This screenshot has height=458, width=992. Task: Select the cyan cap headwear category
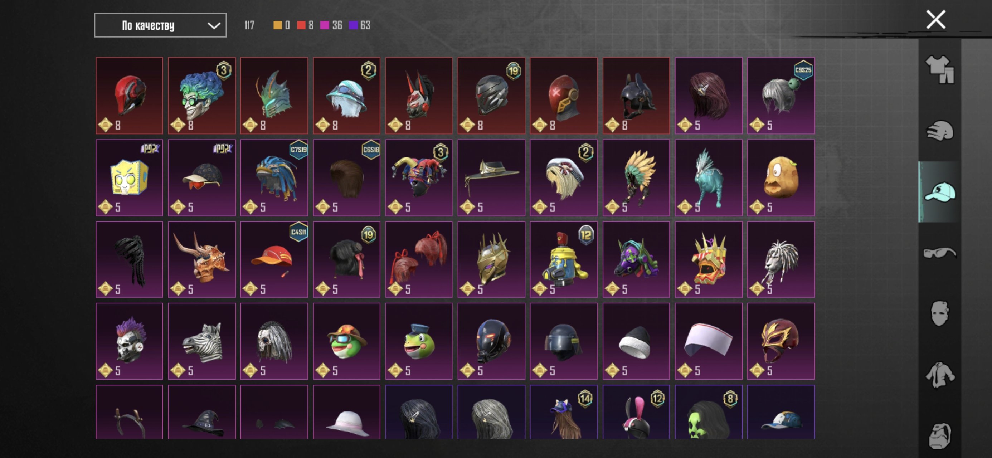coord(940,191)
